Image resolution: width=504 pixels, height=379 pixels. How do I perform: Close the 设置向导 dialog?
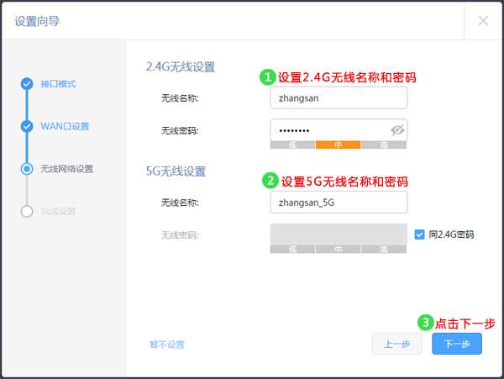tap(483, 20)
